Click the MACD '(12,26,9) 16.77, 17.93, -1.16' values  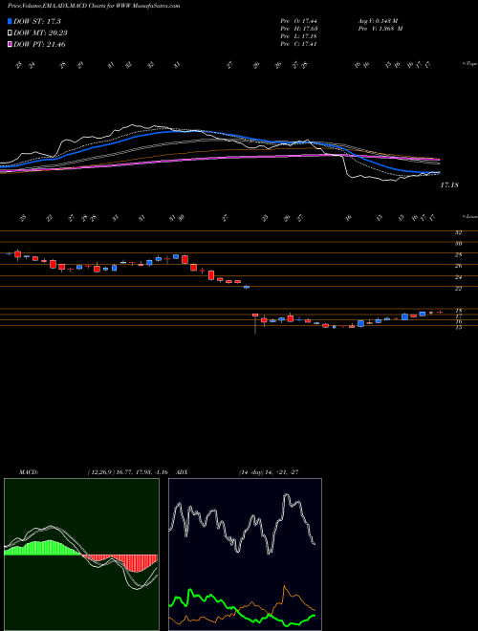tap(127, 472)
